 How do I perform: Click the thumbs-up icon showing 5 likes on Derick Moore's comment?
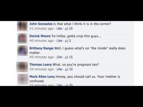tap(67, 41)
